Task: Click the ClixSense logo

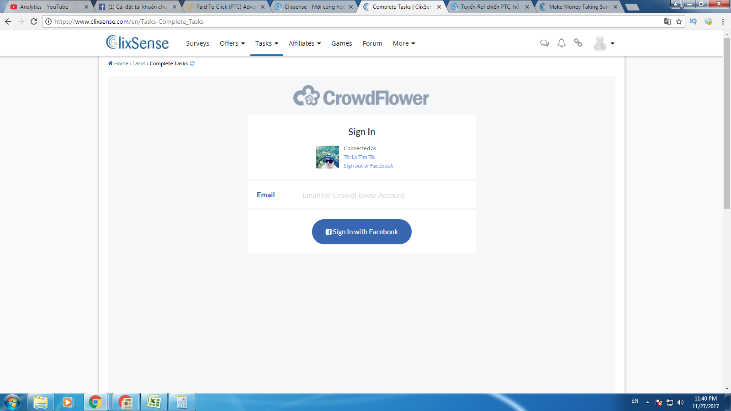Action: [138, 43]
